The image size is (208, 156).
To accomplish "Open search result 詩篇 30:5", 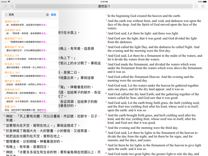I will (x=30, y=108).
